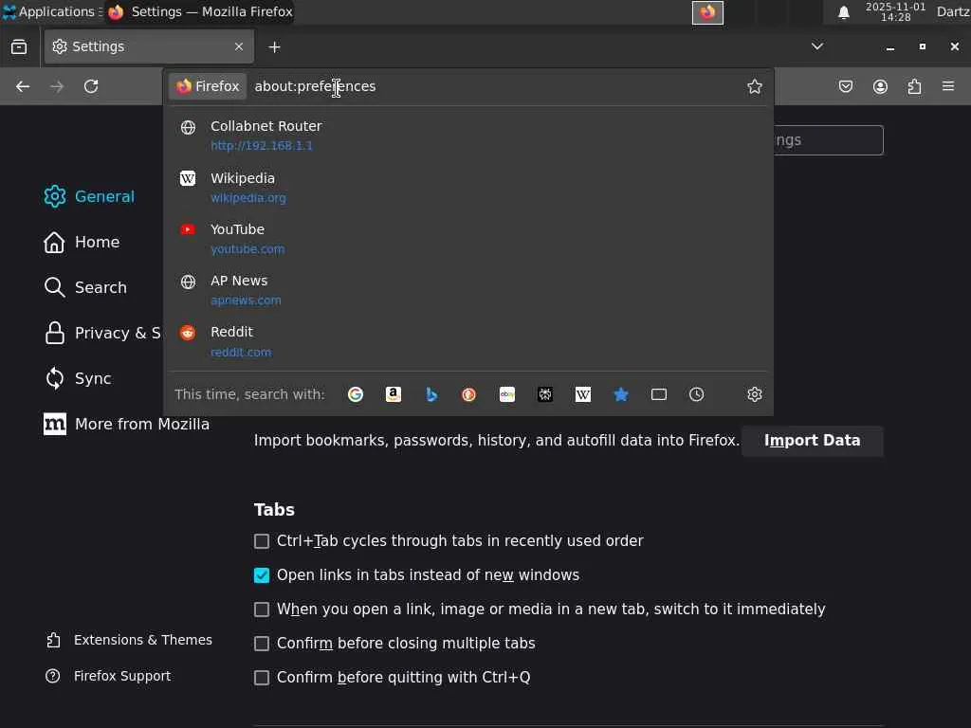971x728 pixels.
Task: Expand the list all tabs chevron
Action: click(x=817, y=46)
